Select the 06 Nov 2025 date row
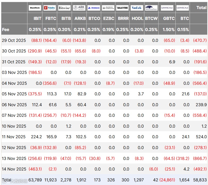The image size is (208, 185). (104, 105)
